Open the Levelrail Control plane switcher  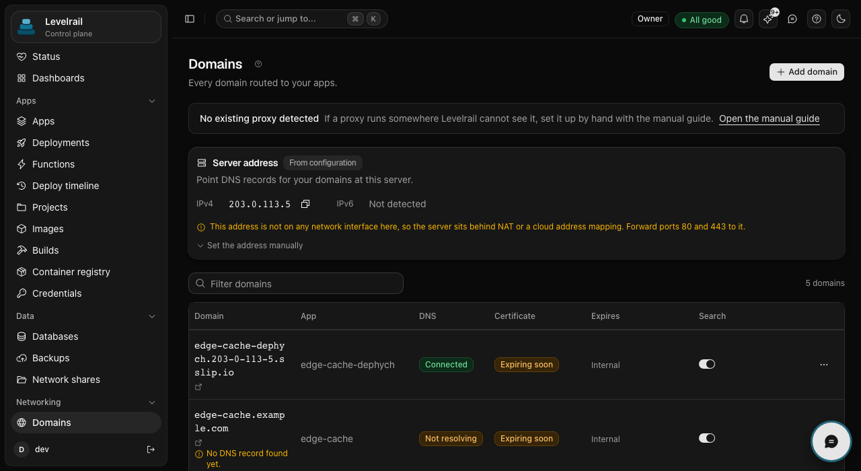[x=86, y=27]
